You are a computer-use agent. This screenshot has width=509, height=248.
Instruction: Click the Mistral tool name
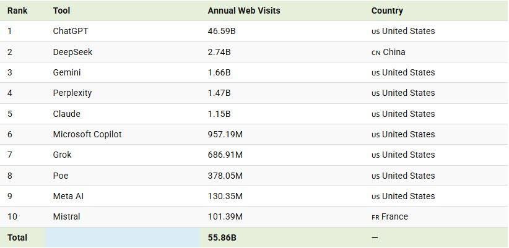tap(66, 216)
